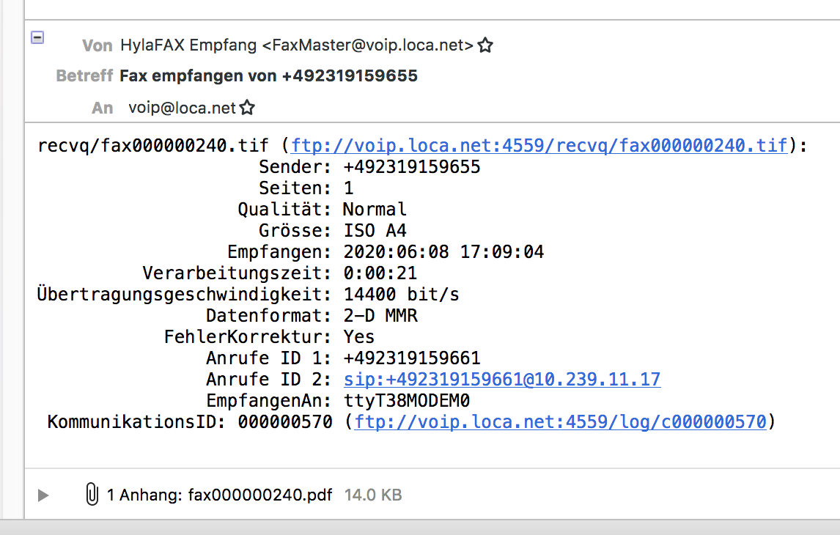Click the received timestamp 2020:06:08 17:09:04
Screen dimensions: 840x535
point(443,252)
